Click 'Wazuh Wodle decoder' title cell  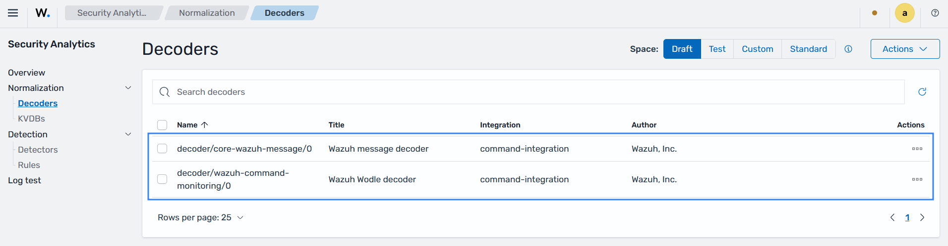[x=372, y=179]
